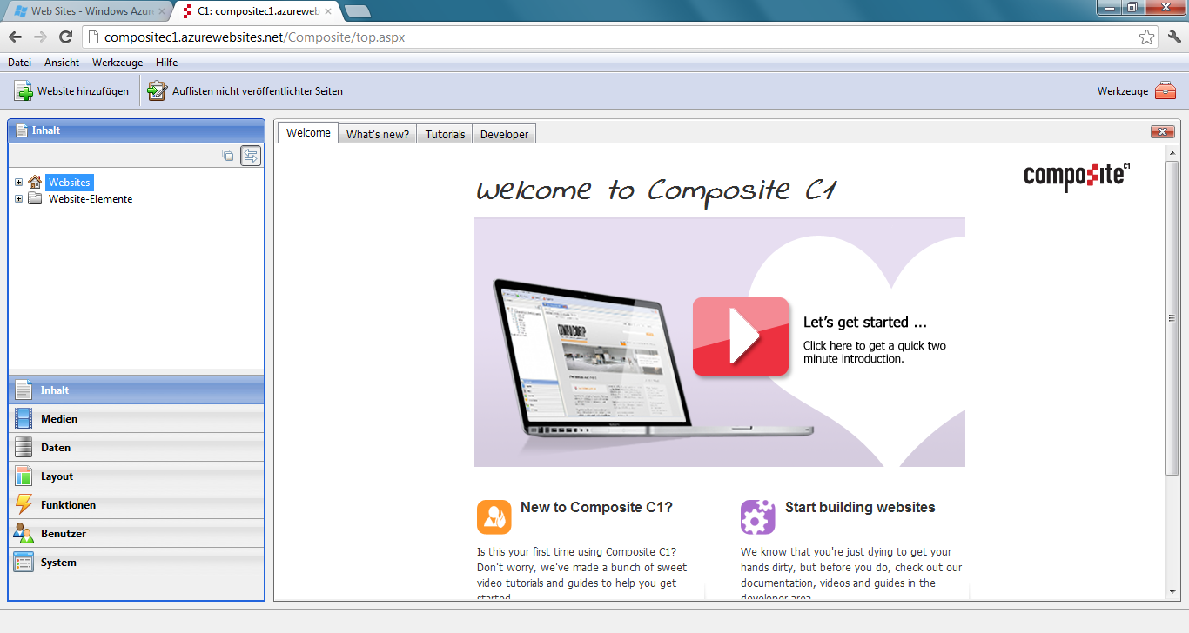Switch to the Medien perspective
This screenshot has width=1189, height=633.
coord(59,419)
